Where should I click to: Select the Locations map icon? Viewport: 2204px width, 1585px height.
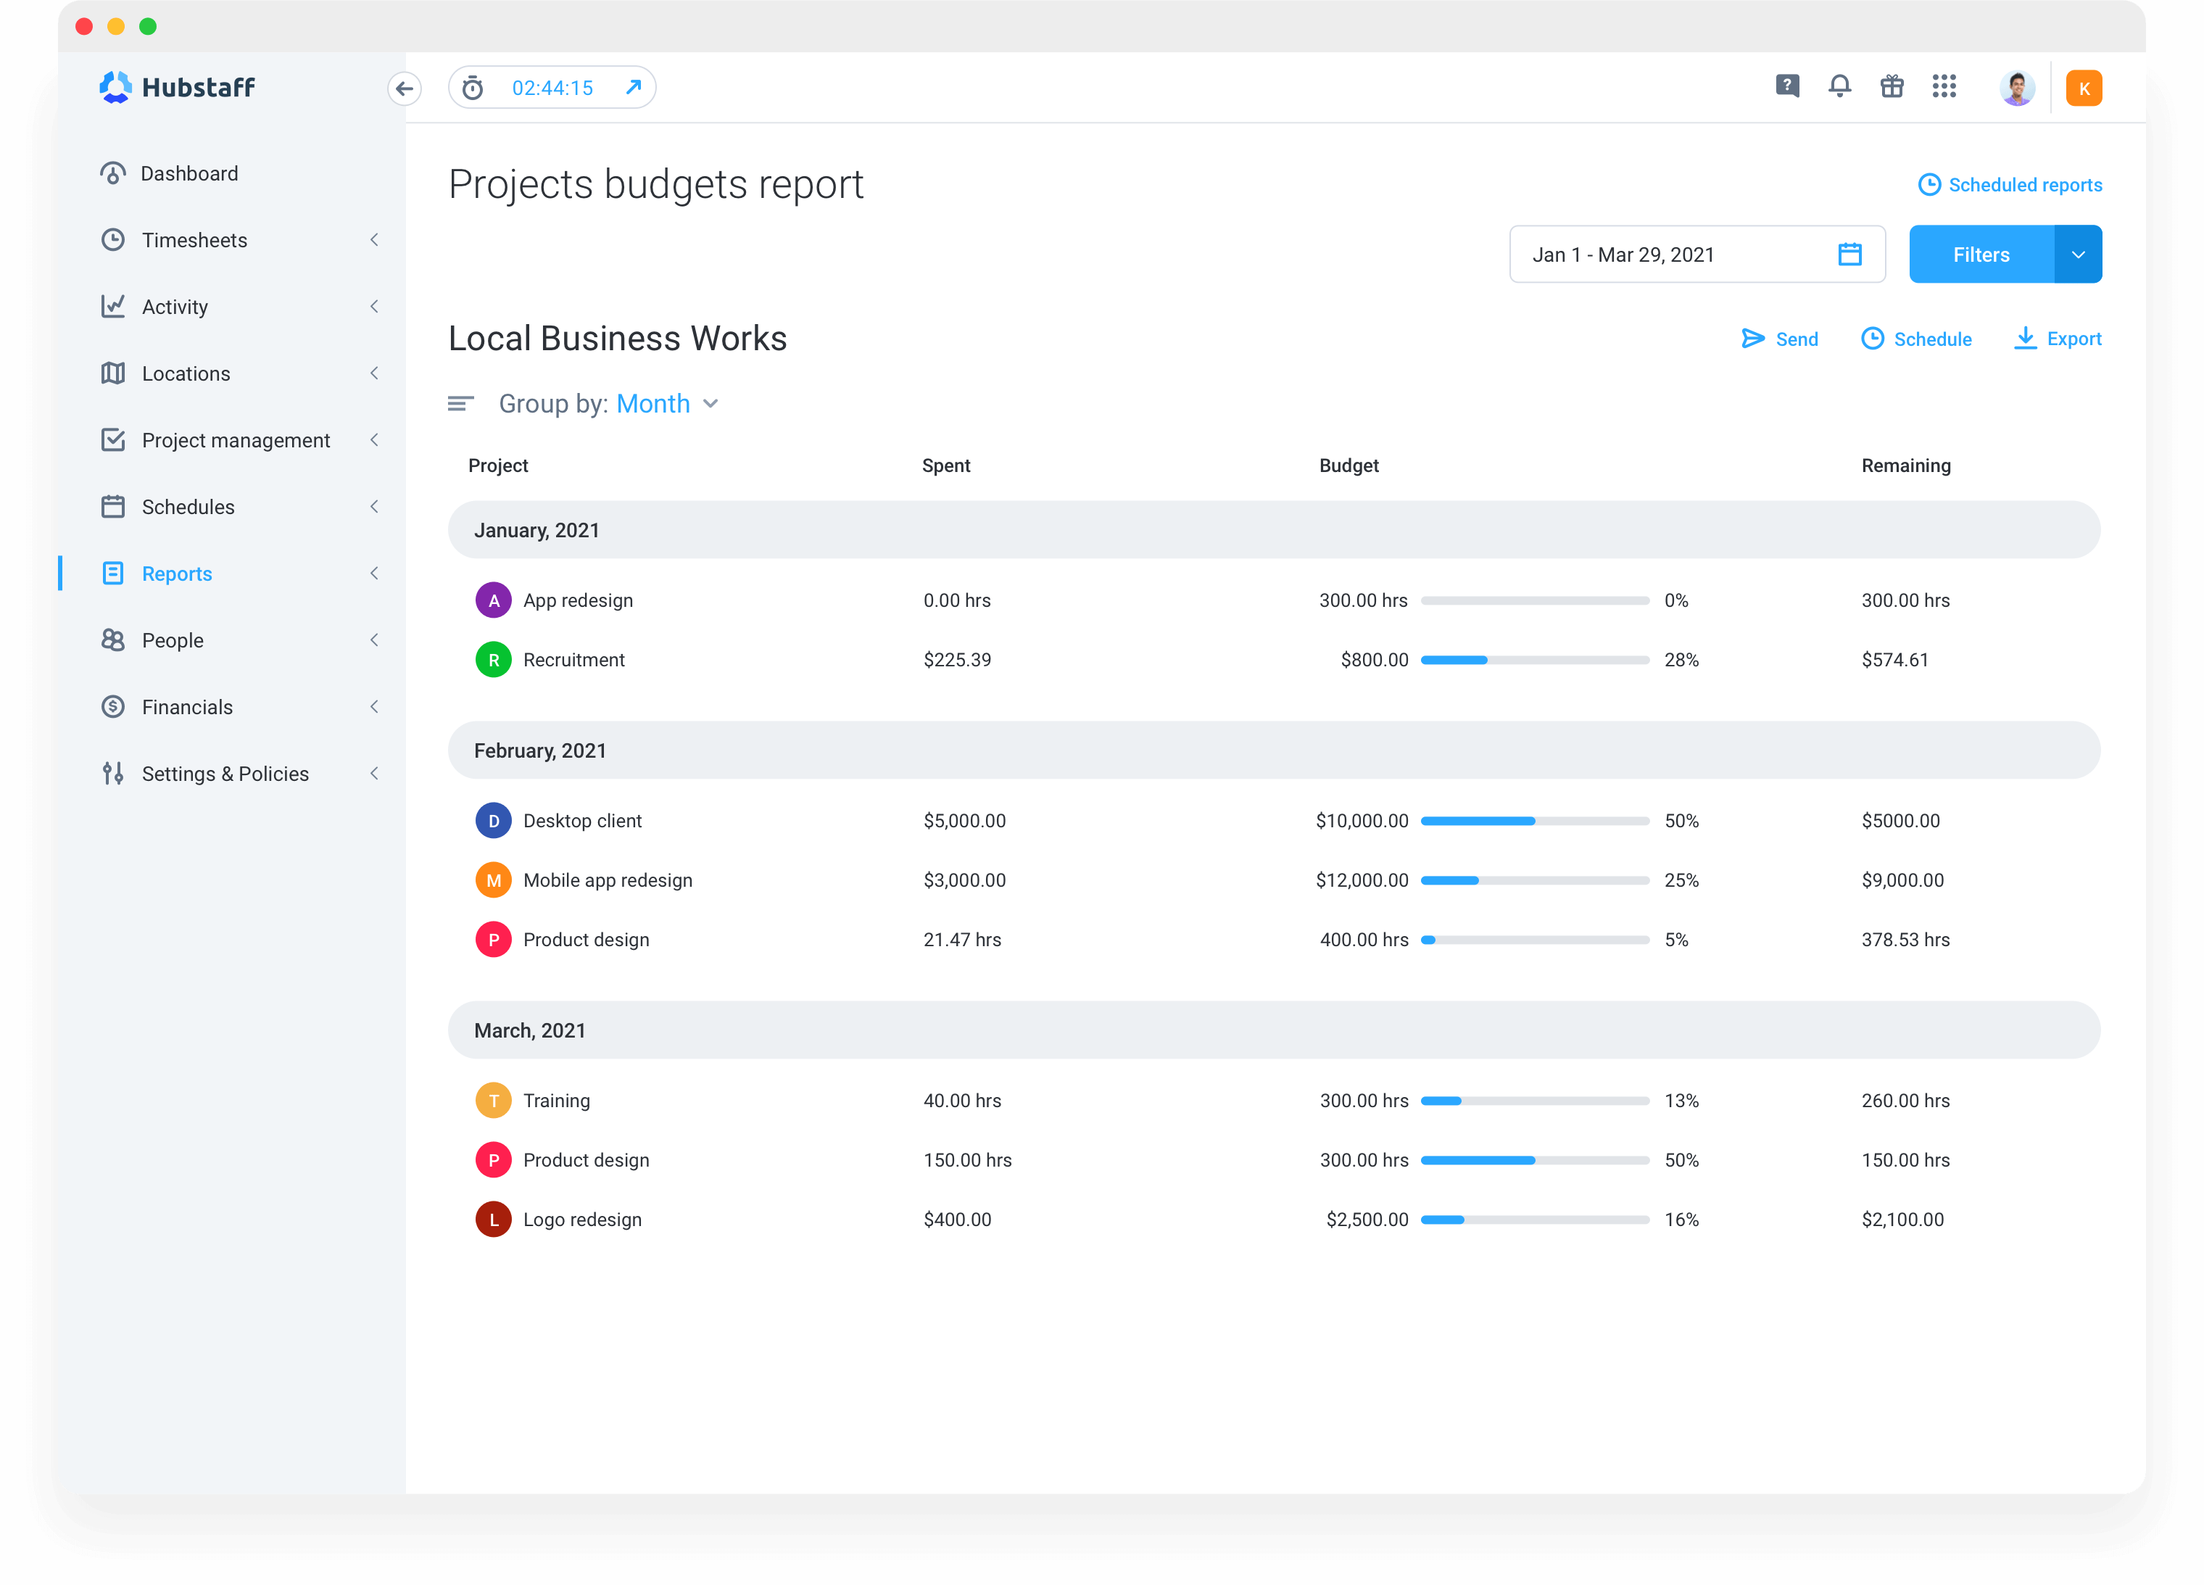click(x=114, y=373)
